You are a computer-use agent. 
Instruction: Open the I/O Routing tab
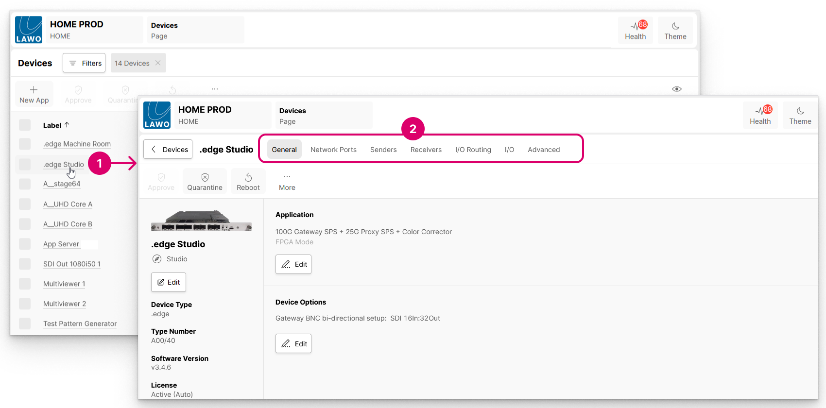473,150
